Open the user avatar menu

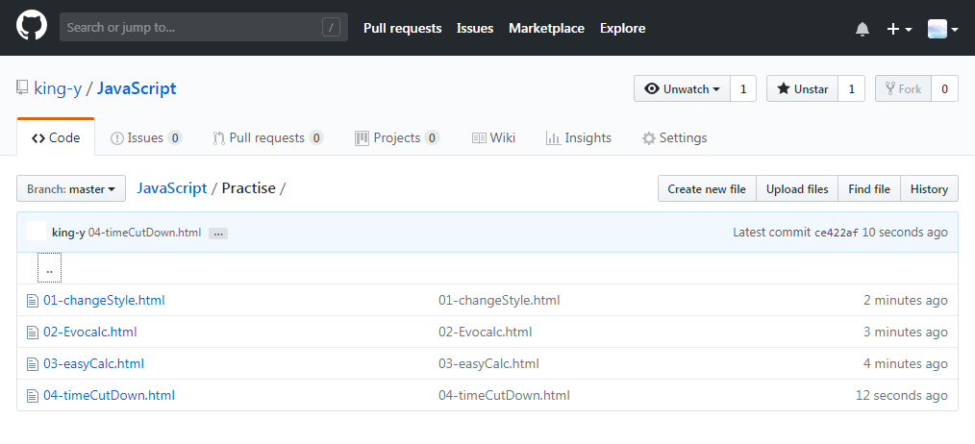[942, 29]
